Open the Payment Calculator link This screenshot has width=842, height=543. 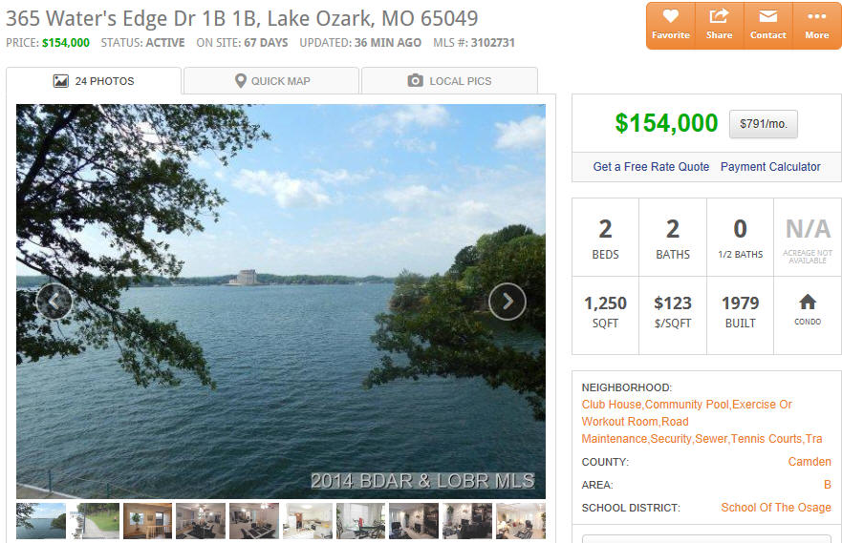[770, 167]
